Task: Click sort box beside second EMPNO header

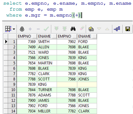Action: pyautogui.click(x=75, y=36)
